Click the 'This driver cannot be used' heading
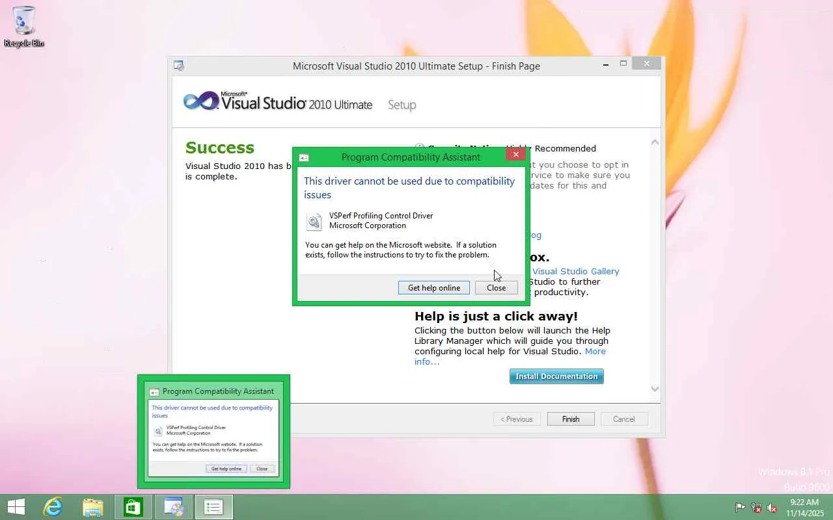 pos(409,188)
